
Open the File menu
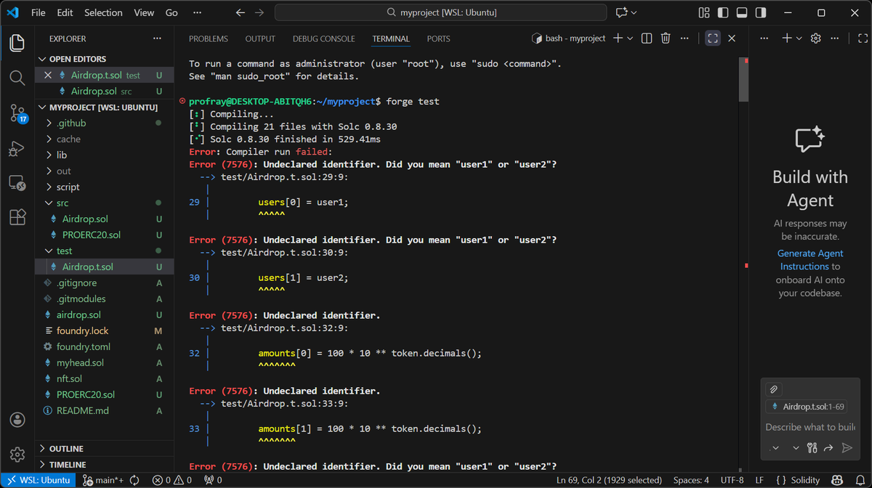[39, 12]
